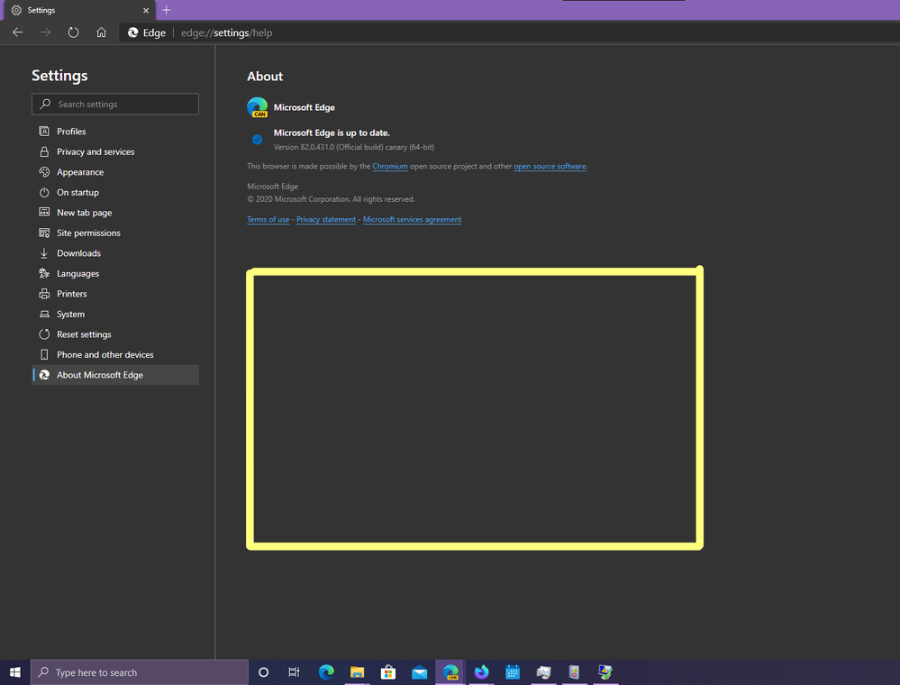Viewport: 900px width, 685px height.
Task: Open Privacy and services settings
Action: 115,151
